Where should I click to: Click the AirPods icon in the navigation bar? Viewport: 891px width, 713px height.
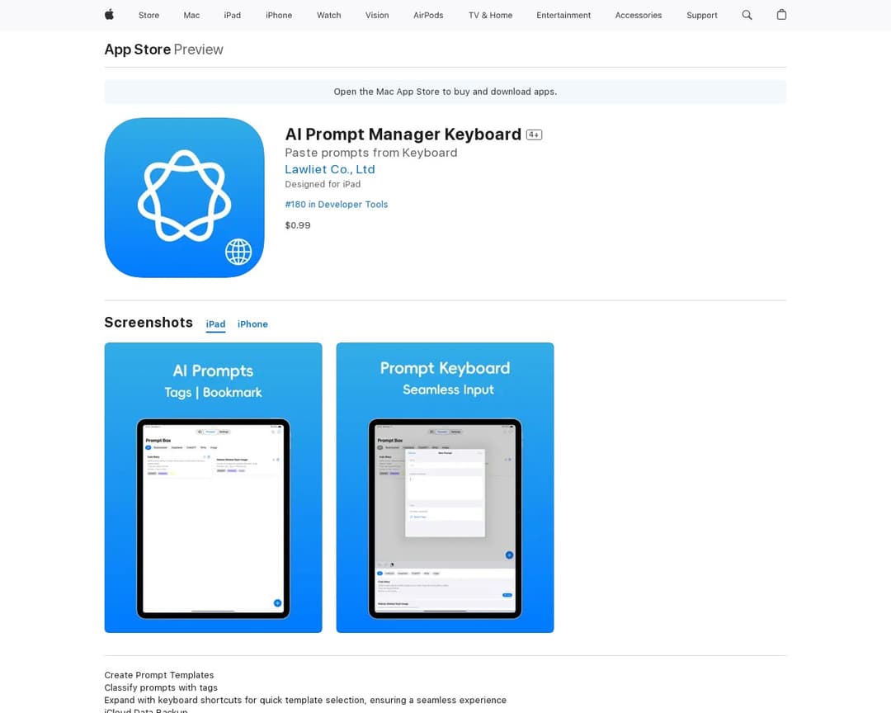[428, 15]
